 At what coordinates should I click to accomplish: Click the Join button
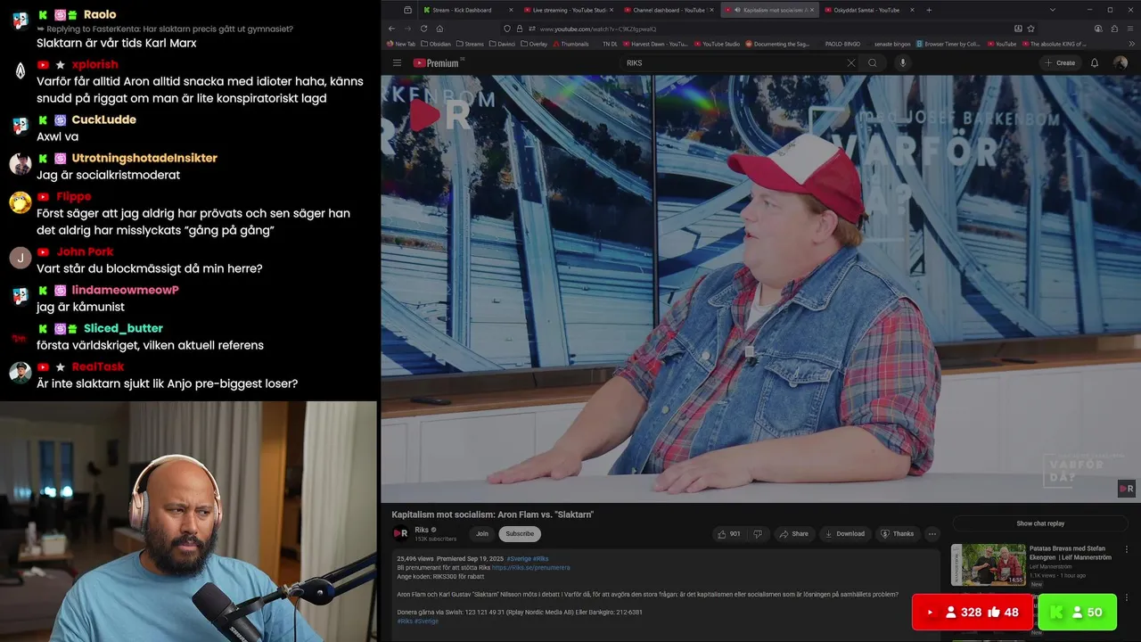click(x=482, y=534)
